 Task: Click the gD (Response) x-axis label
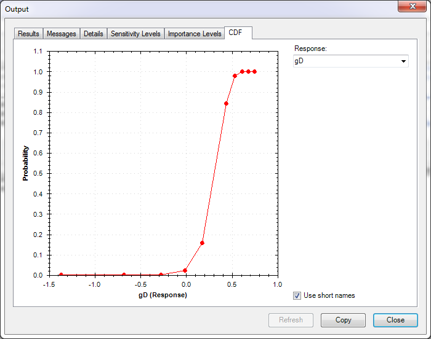click(163, 295)
